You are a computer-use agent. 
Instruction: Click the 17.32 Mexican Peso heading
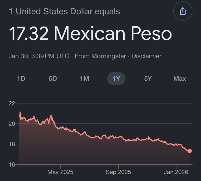click(x=90, y=34)
